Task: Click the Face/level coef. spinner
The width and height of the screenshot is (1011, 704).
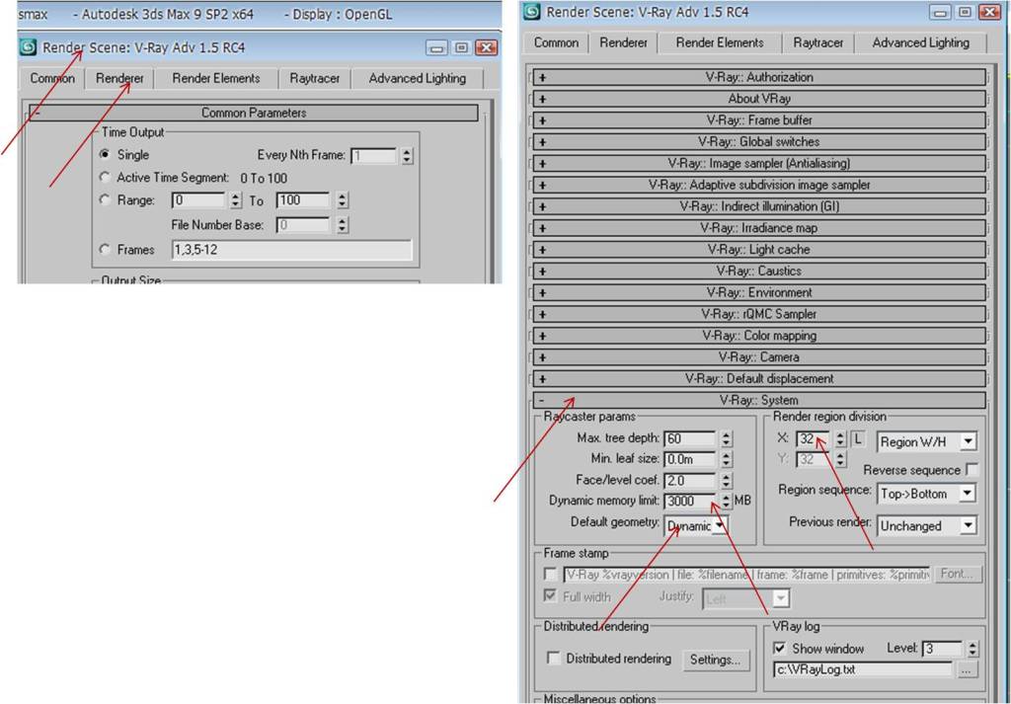Action: 726,480
